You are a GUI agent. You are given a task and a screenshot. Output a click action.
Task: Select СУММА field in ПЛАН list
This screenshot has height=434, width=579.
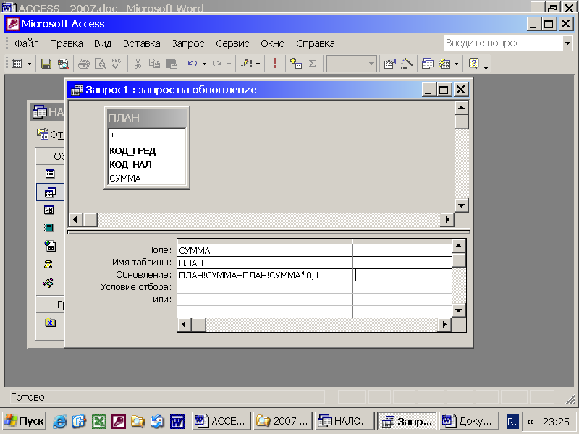click(x=147, y=178)
